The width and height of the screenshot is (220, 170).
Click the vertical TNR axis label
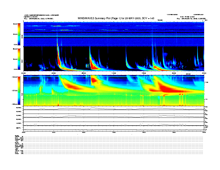pyautogui.click(x=22, y=95)
